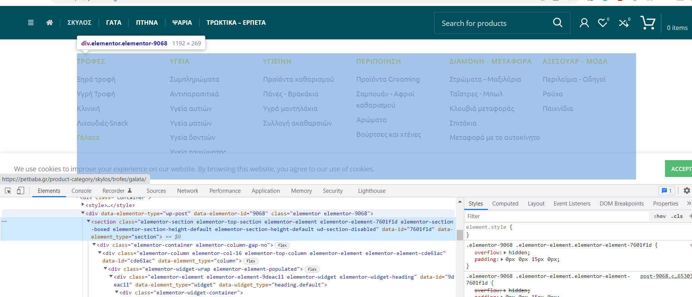This screenshot has height=297, width=692.
Task: Open ΤΡΩΚΤΙΚΑ – ΕΡΠΕΤΑ menu item
Action: pyautogui.click(x=236, y=22)
